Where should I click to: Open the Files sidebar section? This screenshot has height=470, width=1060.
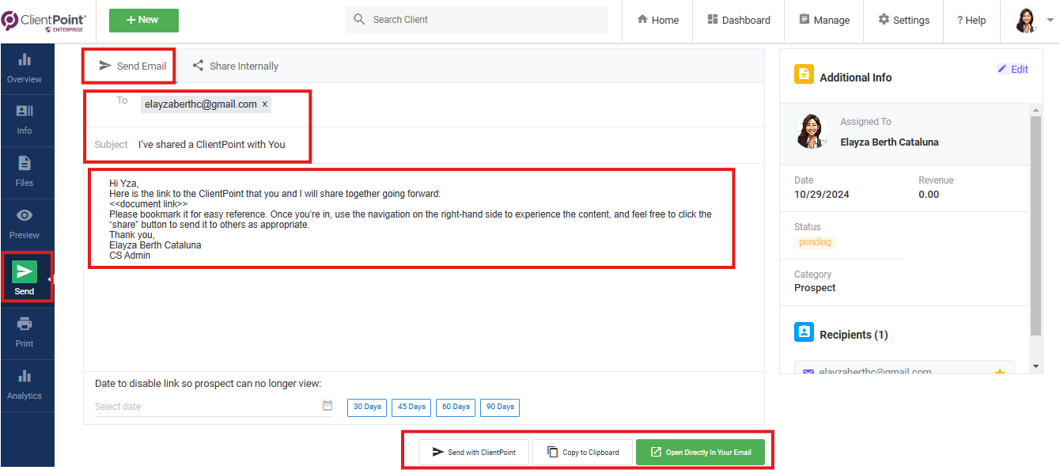[25, 172]
